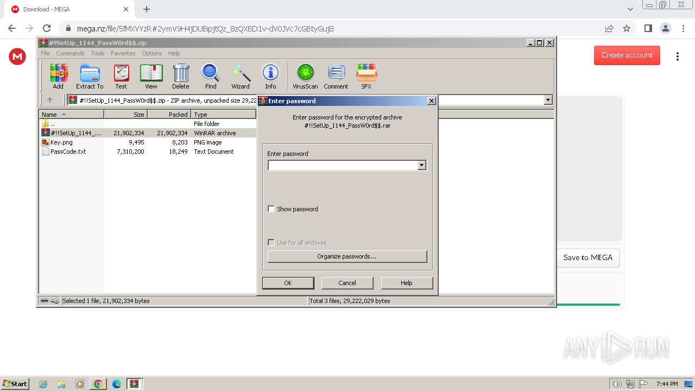Open the Commands menu
Viewport: 695px width, 391px height.
[70, 53]
